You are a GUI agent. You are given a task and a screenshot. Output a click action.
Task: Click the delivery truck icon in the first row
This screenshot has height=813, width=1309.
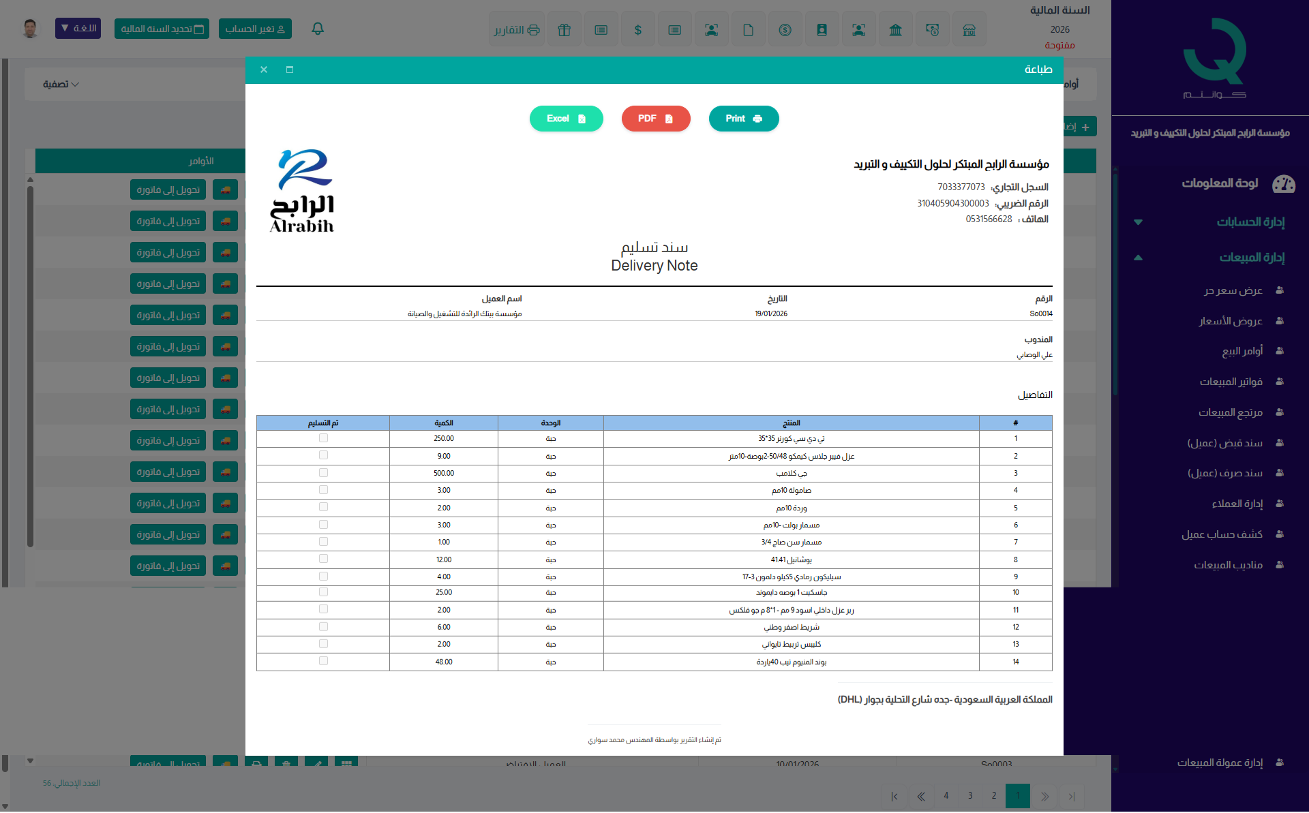point(225,190)
